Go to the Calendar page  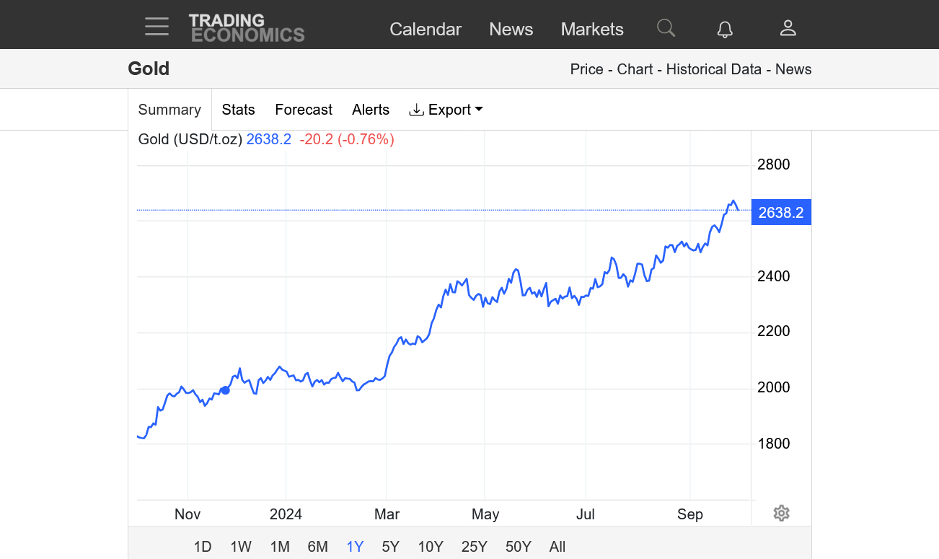[x=426, y=30]
